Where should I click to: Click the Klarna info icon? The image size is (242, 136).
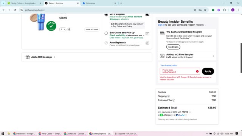pyautogui.click(x=190, y=112)
